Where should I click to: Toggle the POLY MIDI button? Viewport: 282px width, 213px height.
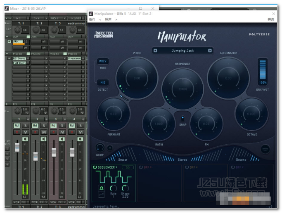point(103,61)
